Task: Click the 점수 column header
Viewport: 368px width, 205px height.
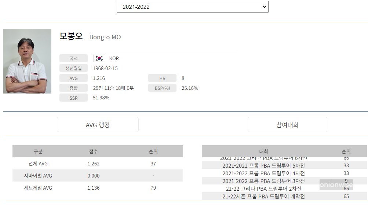Action: point(94,151)
